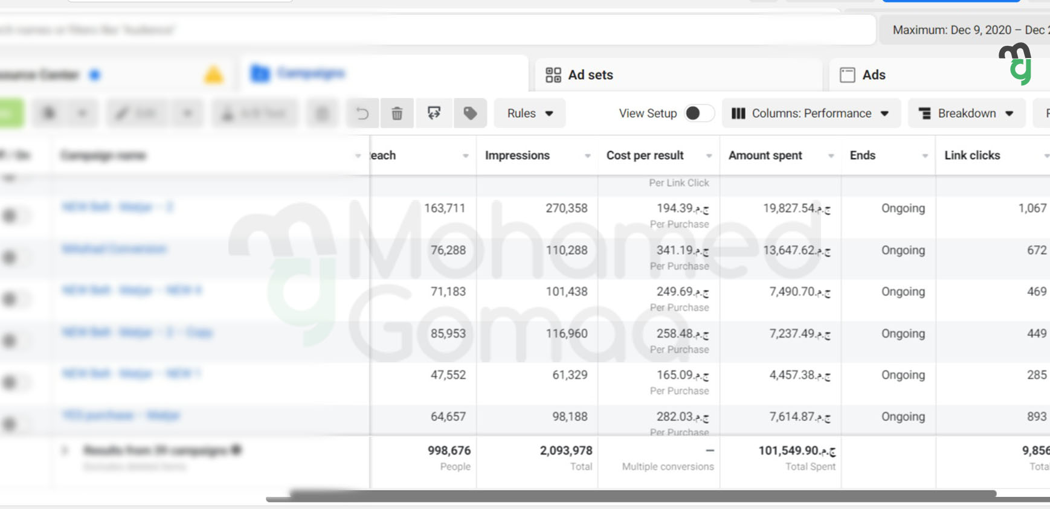1050x509 pixels.
Task: Select link clicks value 1,067
Action: (1032, 208)
